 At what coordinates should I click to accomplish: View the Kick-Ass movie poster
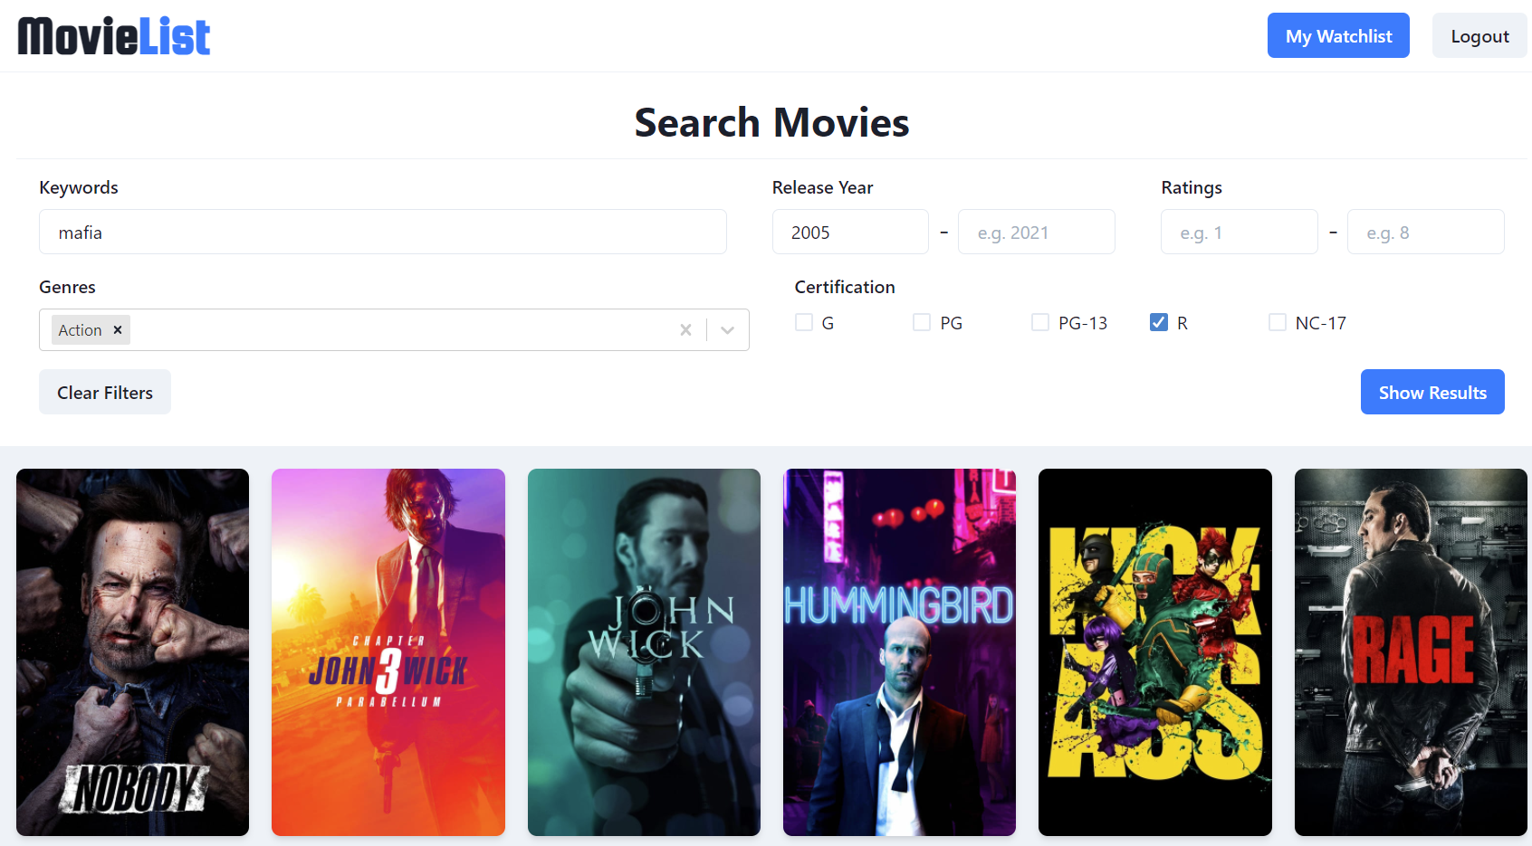(x=1155, y=652)
